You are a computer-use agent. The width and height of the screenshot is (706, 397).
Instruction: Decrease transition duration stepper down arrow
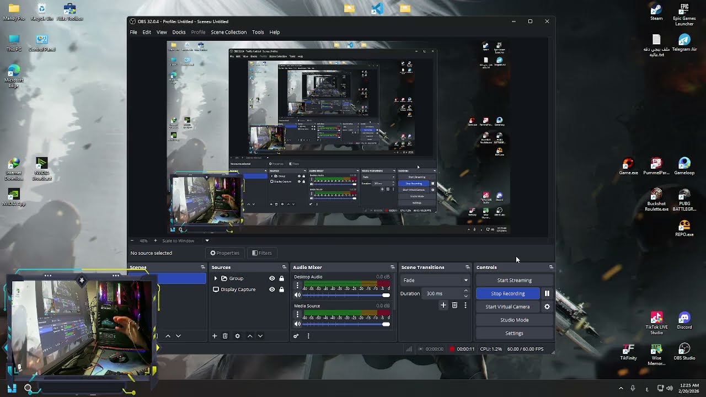466,296
